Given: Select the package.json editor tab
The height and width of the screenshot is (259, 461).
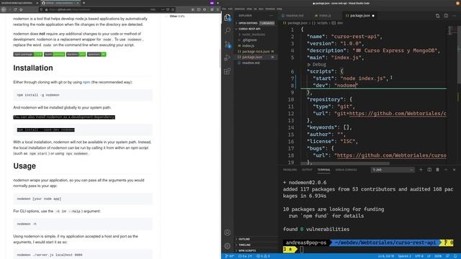Looking at the screenshot, I should click(359, 16).
